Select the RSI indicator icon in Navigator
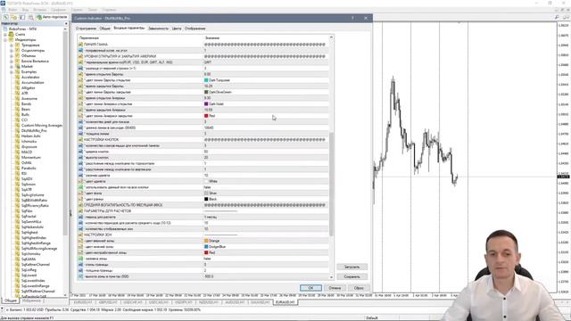Screen dimensions: 571x321 click(17, 174)
